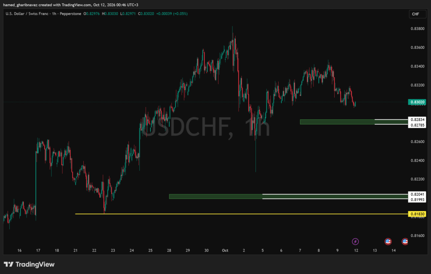Click the 0.81600 price axis label
Image resolution: width=431 pixels, height=274 pixels.
point(417,236)
